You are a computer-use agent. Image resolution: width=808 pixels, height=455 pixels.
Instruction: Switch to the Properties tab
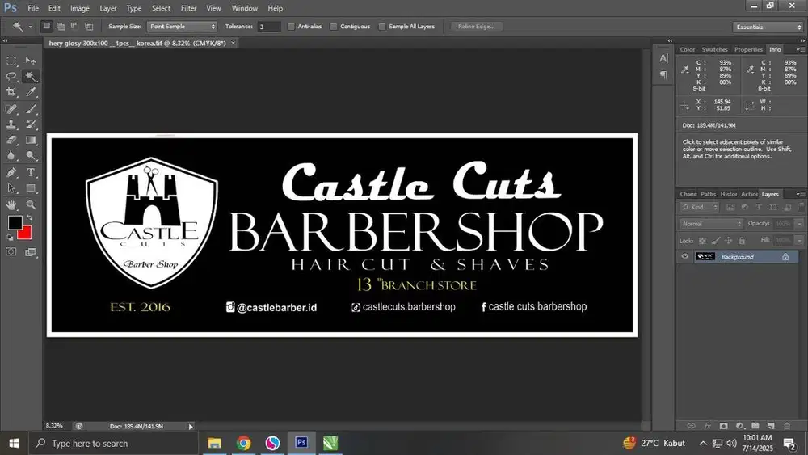pyautogui.click(x=748, y=49)
